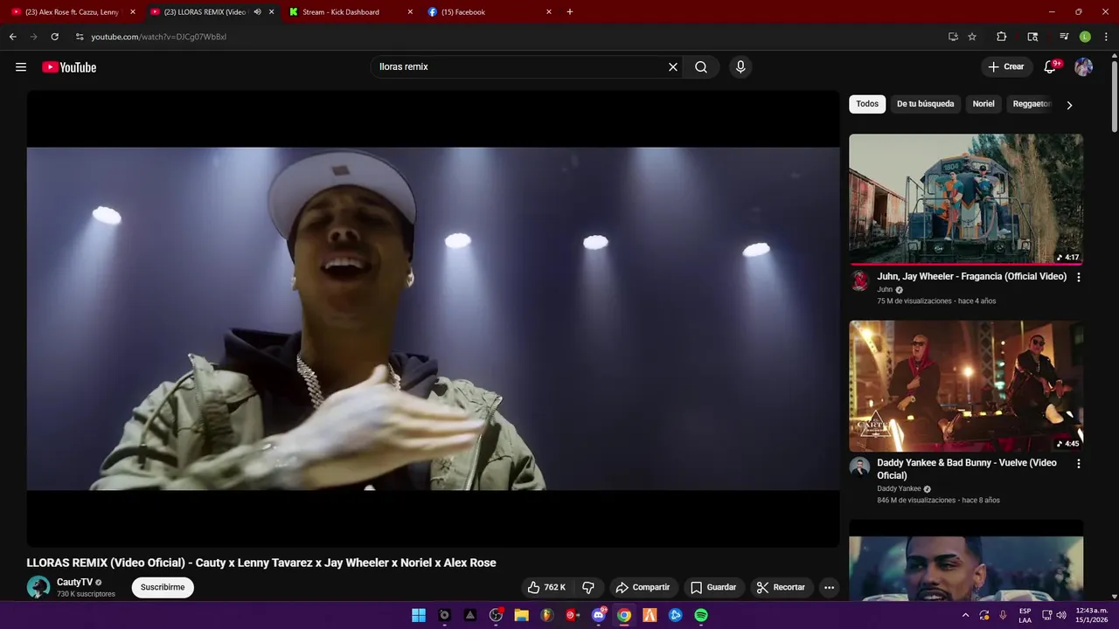Viewport: 1119px width, 629px height.
Task: Clip the video with Recortar
Action: [782, 587]
